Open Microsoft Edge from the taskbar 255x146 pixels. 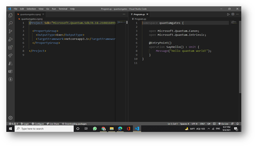point(120,129)
